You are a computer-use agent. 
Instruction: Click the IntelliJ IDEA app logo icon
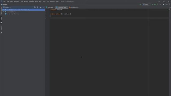[x=1, y=1]
